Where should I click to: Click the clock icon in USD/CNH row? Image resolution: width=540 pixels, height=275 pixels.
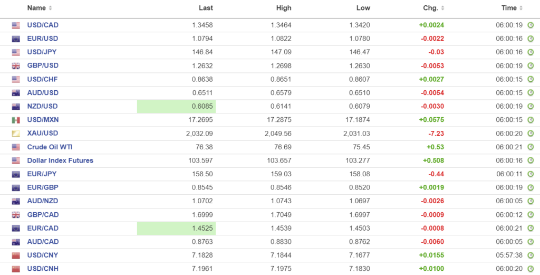point(531,269)
